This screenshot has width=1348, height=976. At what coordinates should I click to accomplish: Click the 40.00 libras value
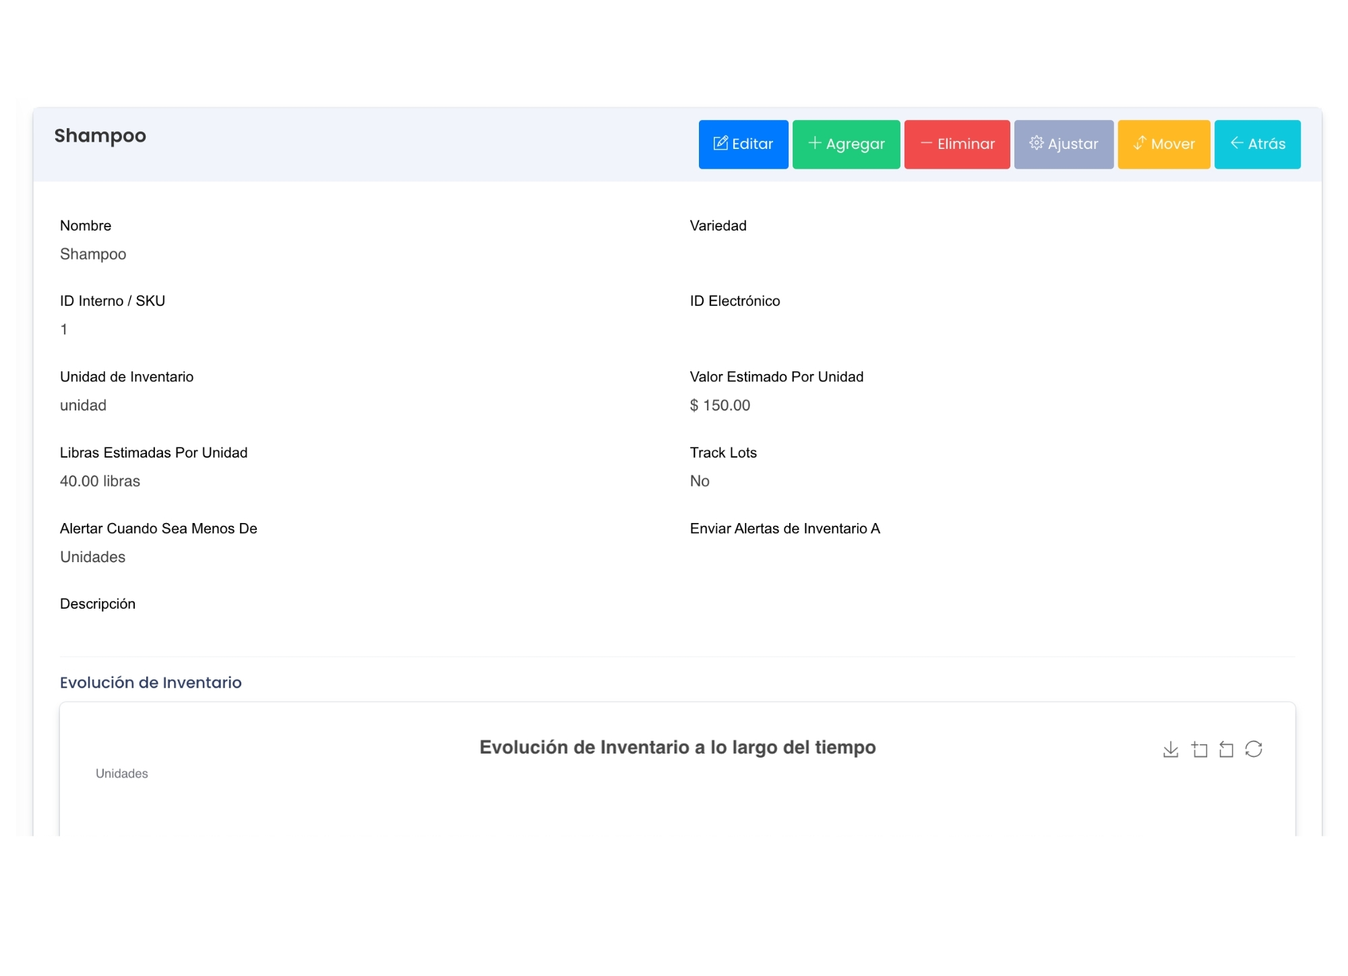point(100,481)
